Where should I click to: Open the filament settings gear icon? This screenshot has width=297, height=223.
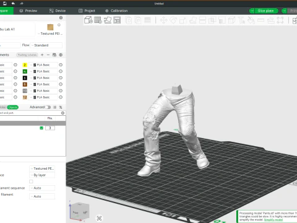[61, 55]
